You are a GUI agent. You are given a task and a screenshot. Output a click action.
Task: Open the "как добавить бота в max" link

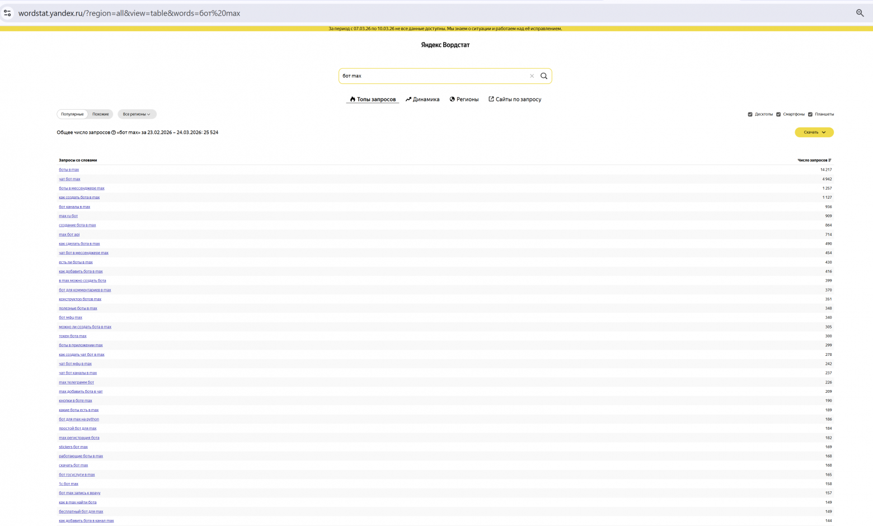tap(81, 271)
